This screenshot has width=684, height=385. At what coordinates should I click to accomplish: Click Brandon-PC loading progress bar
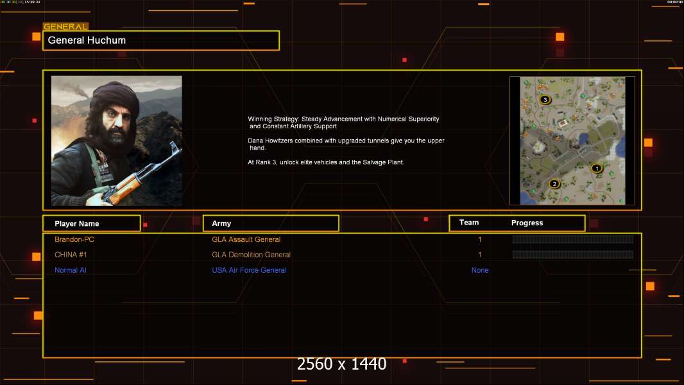click(x=573, y=239)
